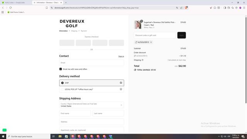Show hidden system tray icons chevron
Viewport: 247px width, 139px height.
[x=219, y=136]
